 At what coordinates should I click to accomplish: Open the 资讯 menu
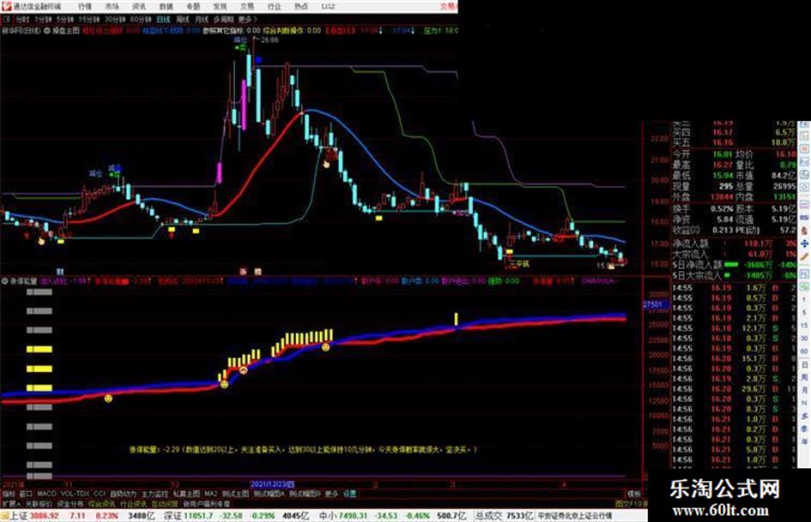click(139, 6)
